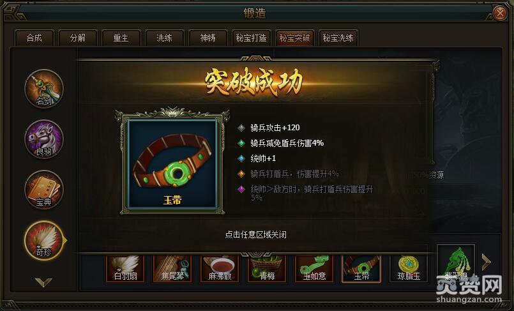Viewport: 514px width, 311px height.
Task: Show next items with the right arrow
Action: (487, 262)
